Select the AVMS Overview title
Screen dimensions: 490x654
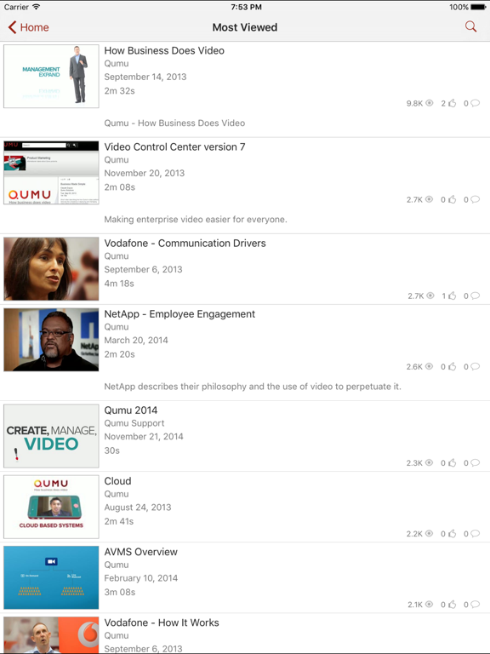coord(141,552)
